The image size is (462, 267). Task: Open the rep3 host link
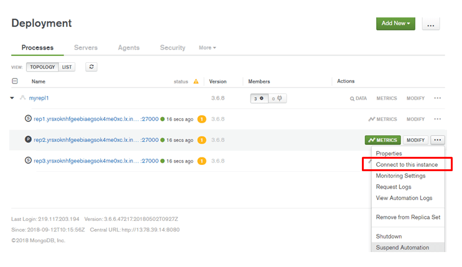pos(96,161)
